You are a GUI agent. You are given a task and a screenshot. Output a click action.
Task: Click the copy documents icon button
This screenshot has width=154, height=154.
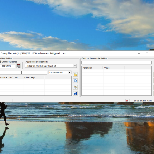[75, 81]
